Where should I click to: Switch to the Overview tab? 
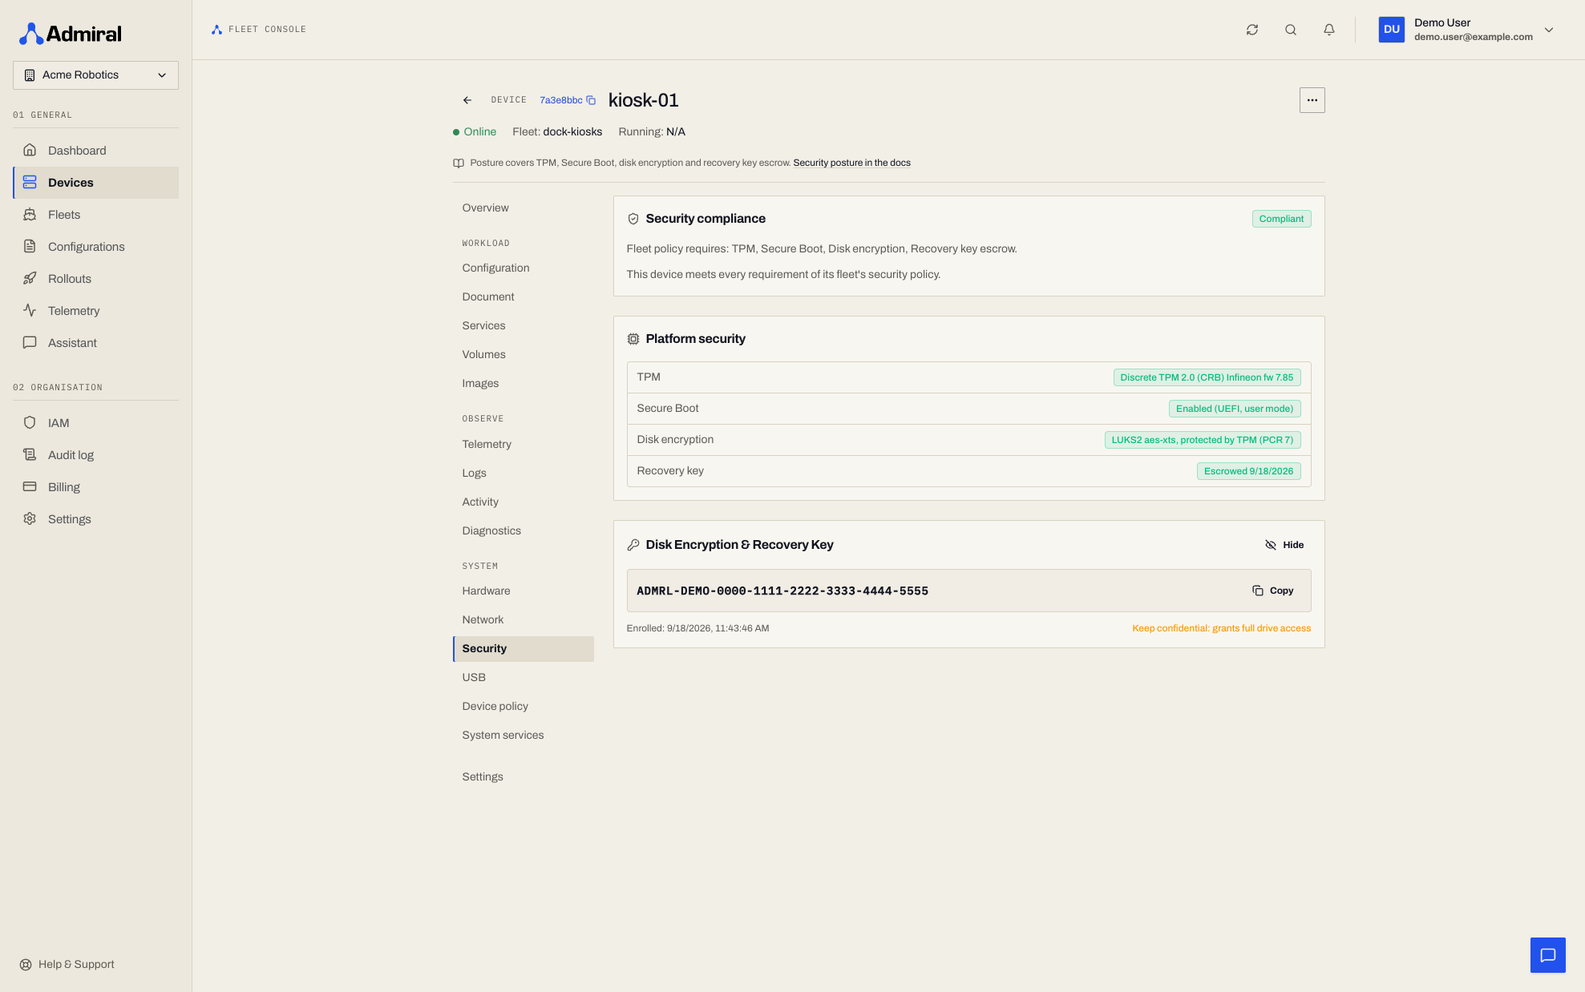tap(524, 208)
